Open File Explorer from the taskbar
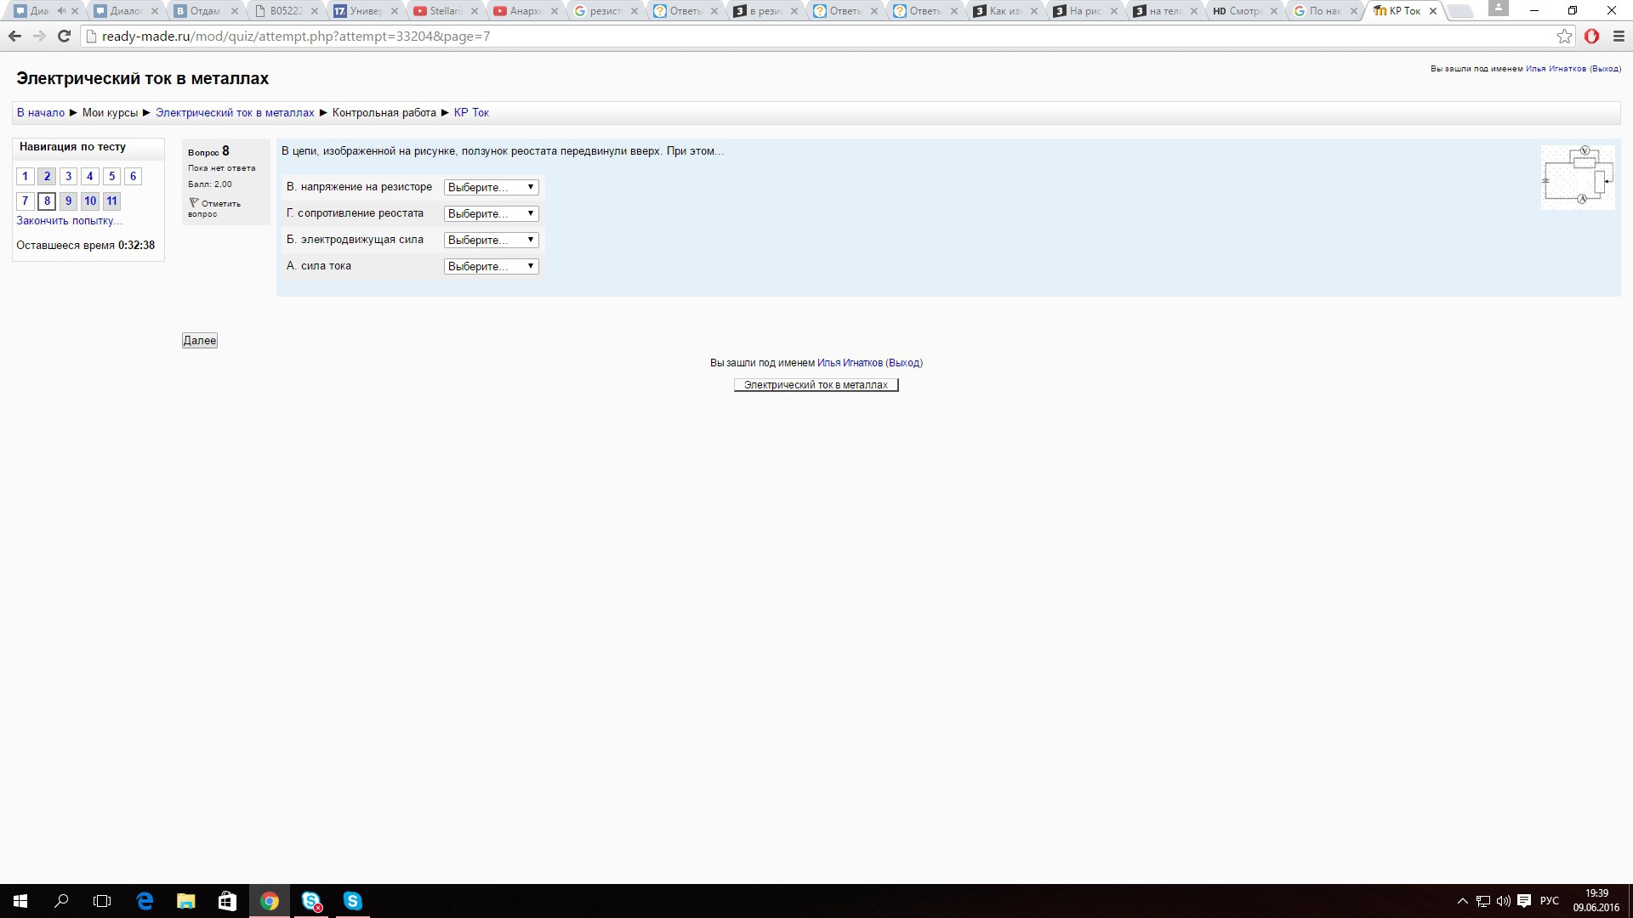The height and width of the screenshot is (918, 1633). click(185, 901)
